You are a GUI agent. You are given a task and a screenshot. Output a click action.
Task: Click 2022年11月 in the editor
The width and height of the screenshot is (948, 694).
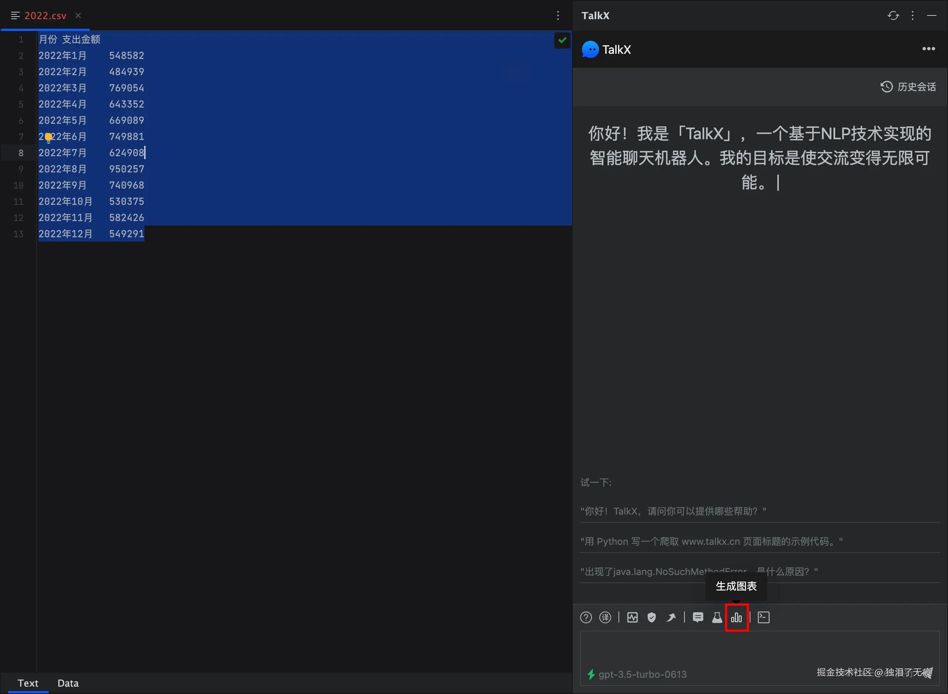(65, 218)
